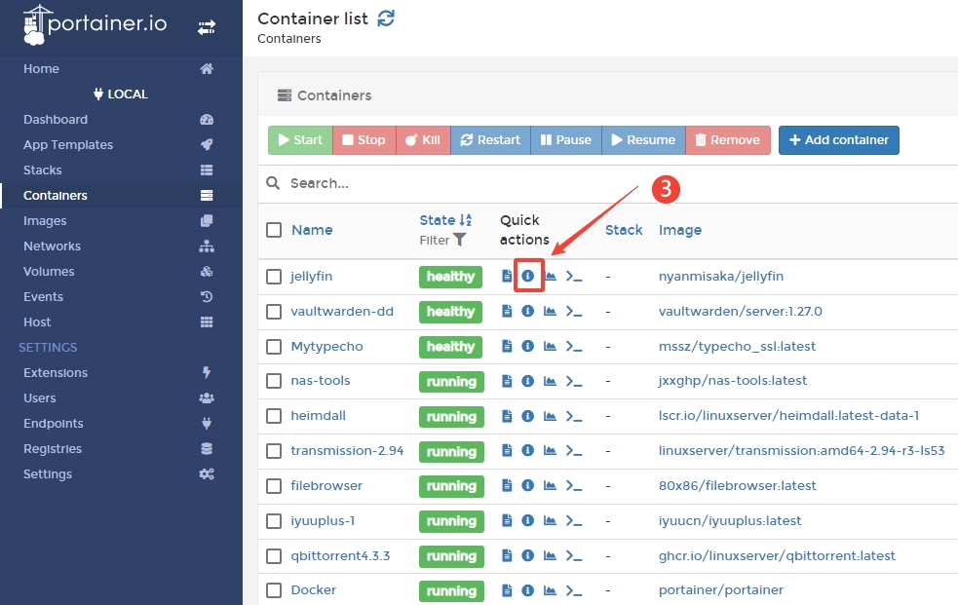Open console icon for transmission-2.94
The height and width of the screenshot is (605, 958).
point(574,450)
